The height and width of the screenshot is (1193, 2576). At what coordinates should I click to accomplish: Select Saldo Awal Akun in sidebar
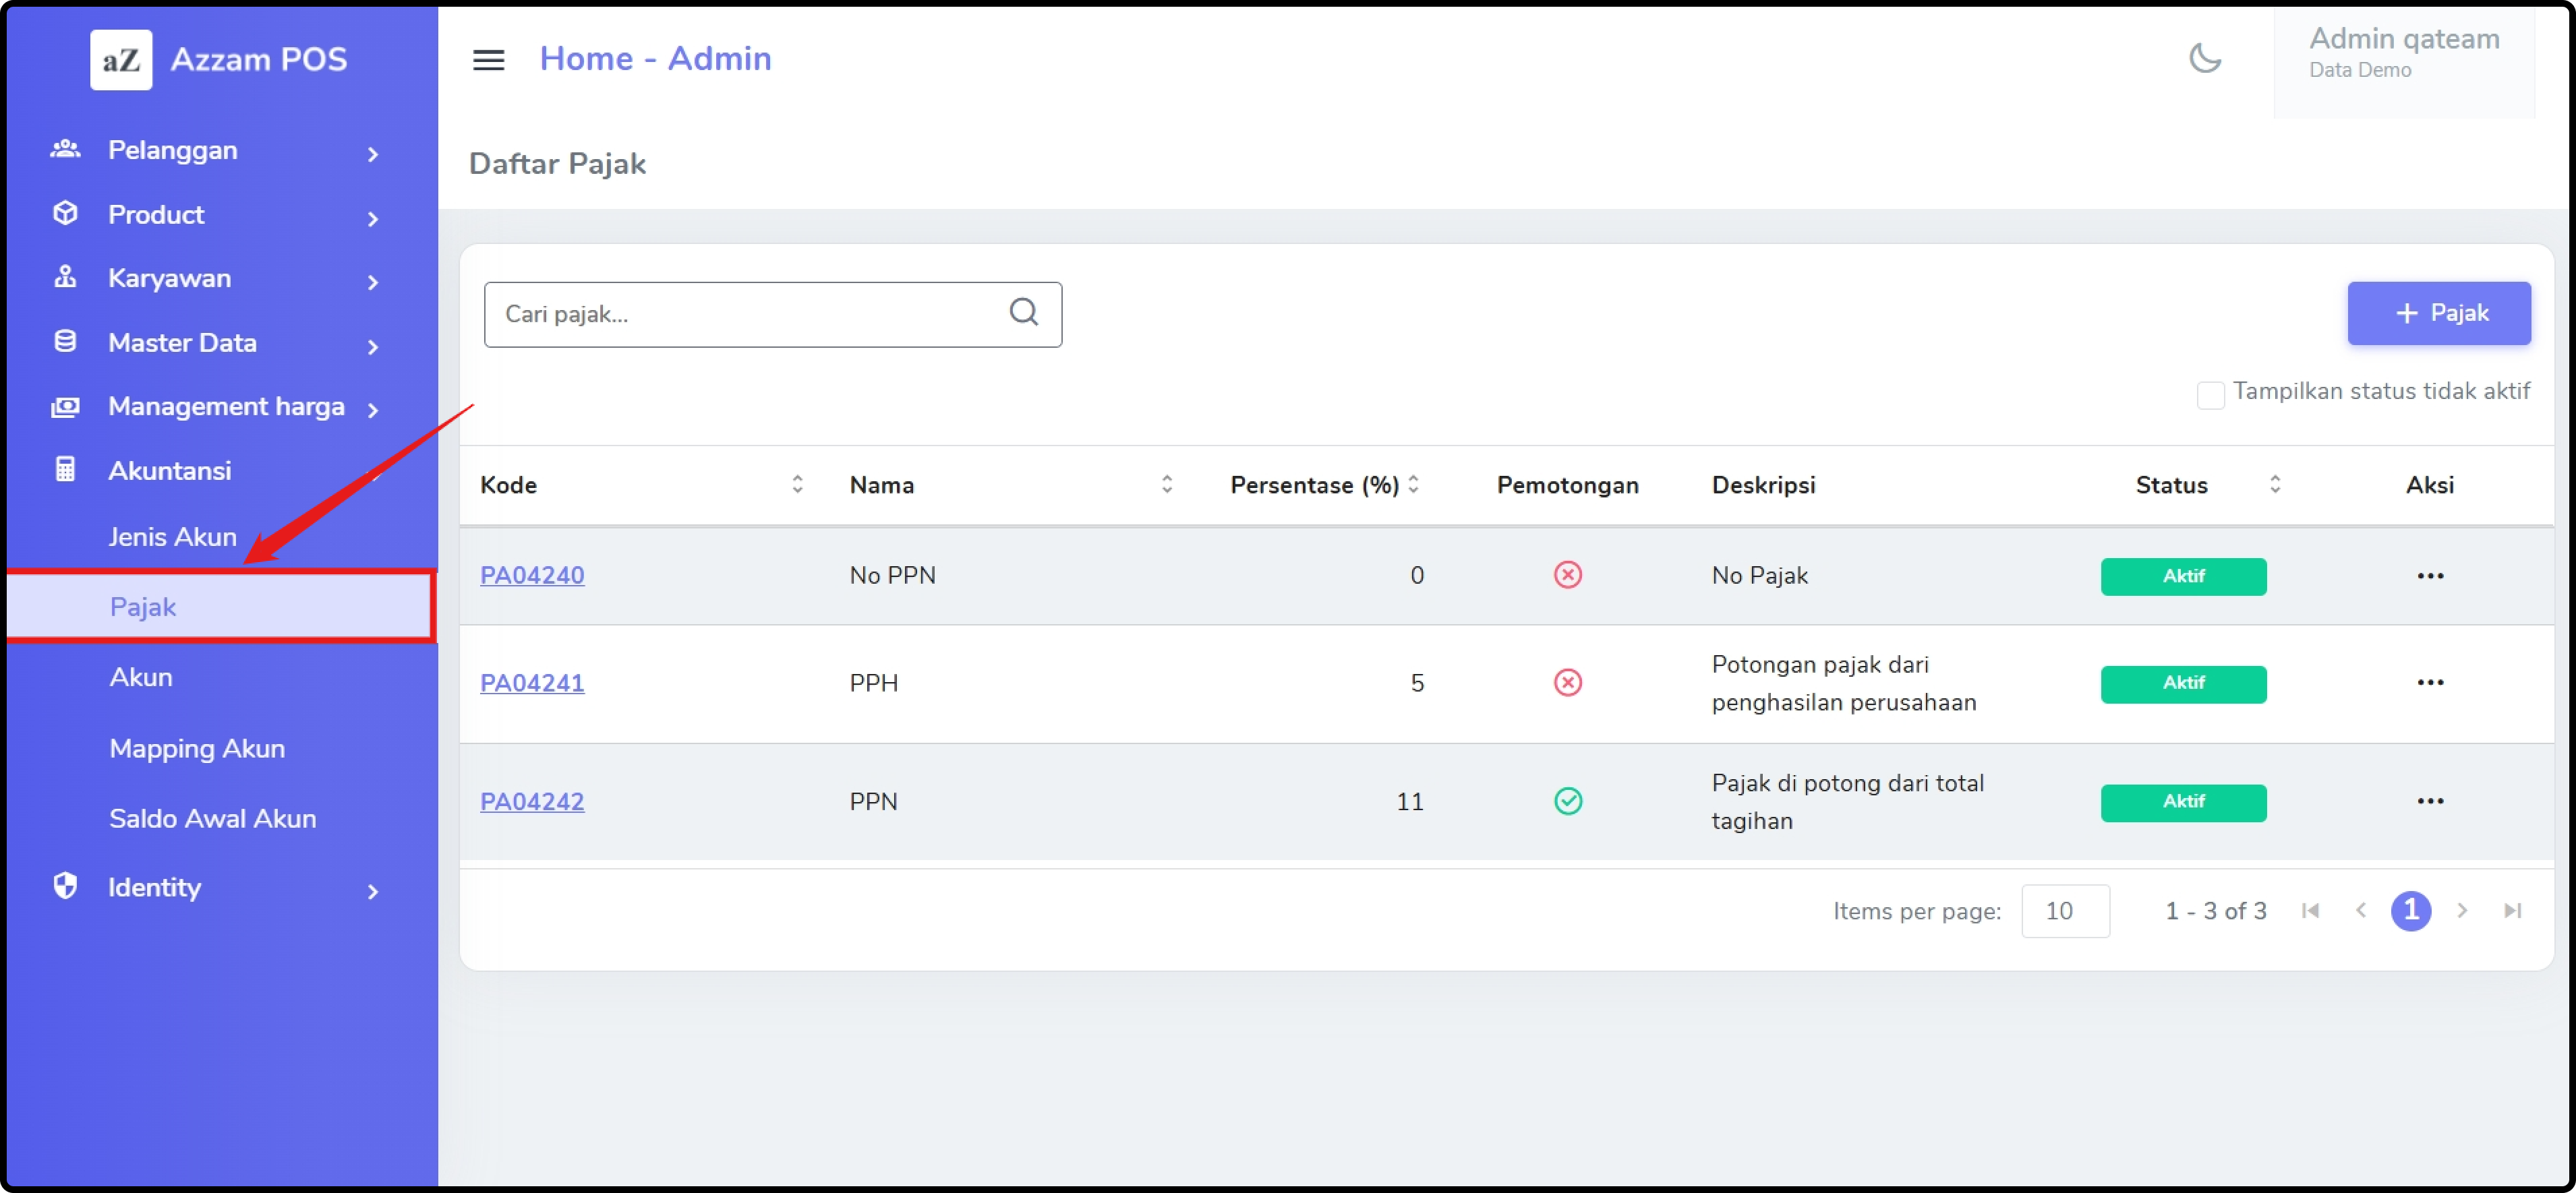pyautogui.click(x=212, y=818)
